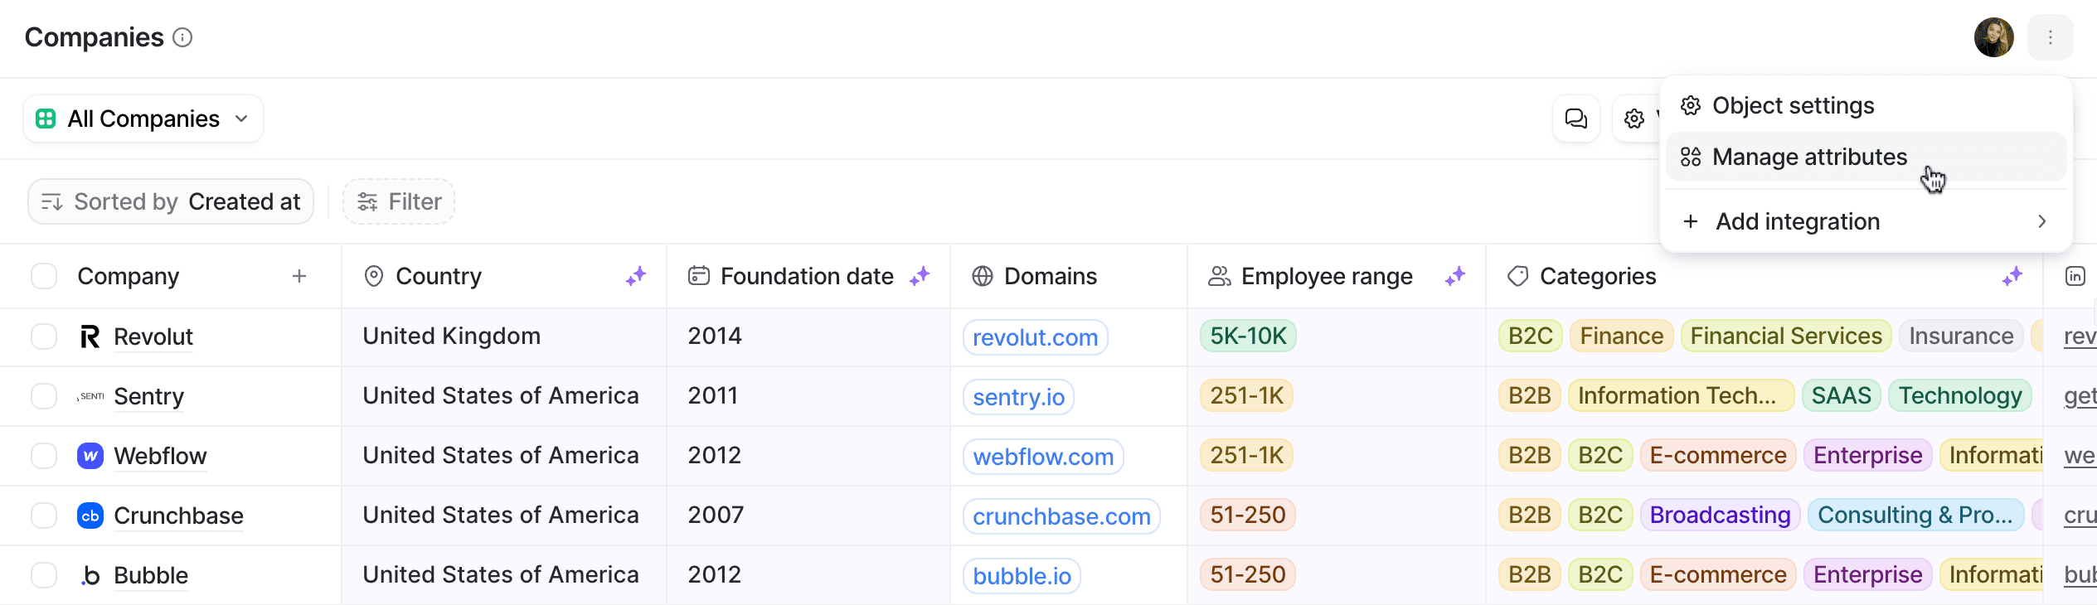Image resolution: width=2097 pixels, height=605 pixels.
Task: Check the Crunchbase row checkbox
Action: (x=44, y=515)
